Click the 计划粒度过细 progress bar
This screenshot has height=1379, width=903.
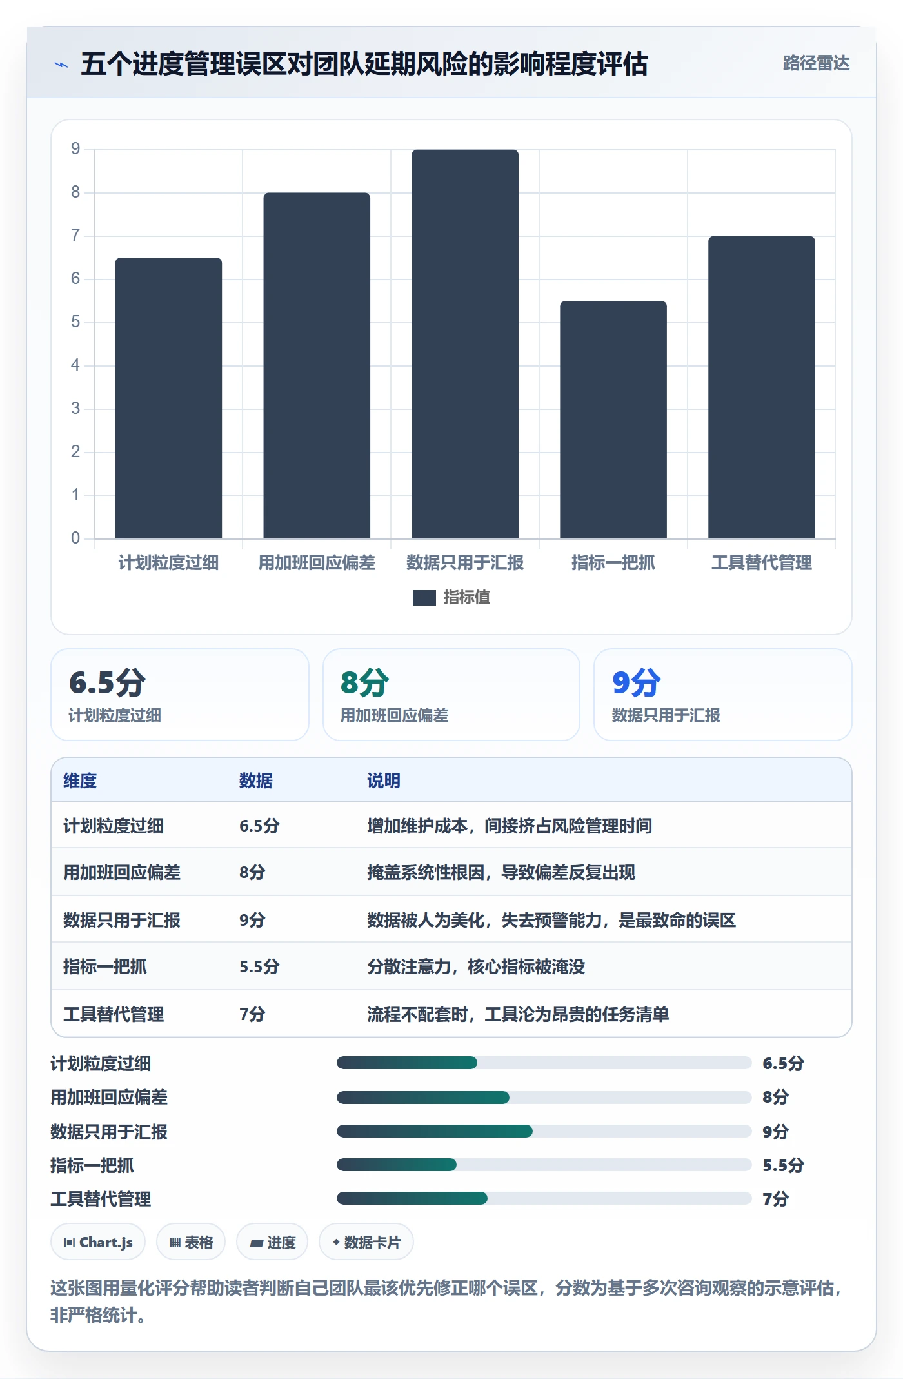544,1063
